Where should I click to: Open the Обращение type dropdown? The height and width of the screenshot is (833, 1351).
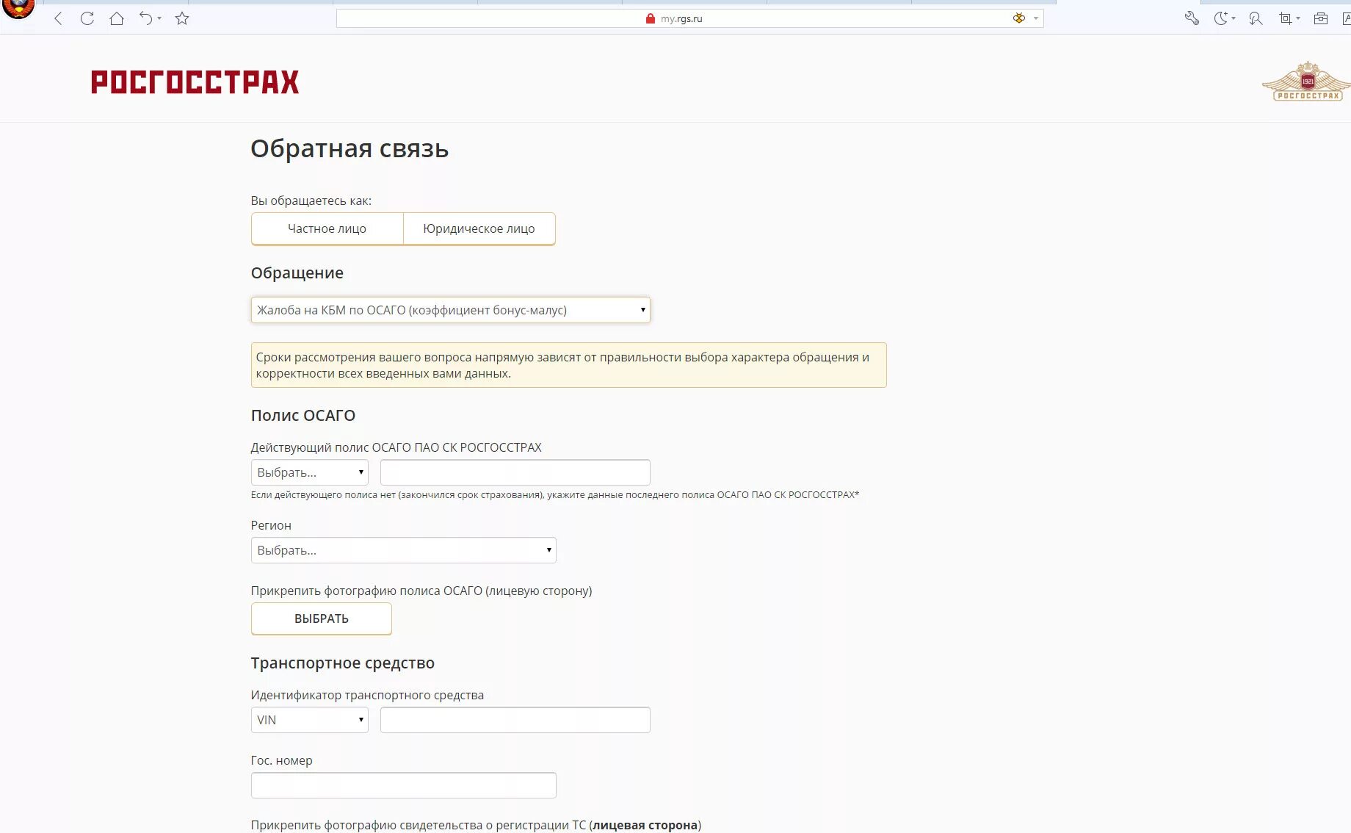[x=450, y=310]
